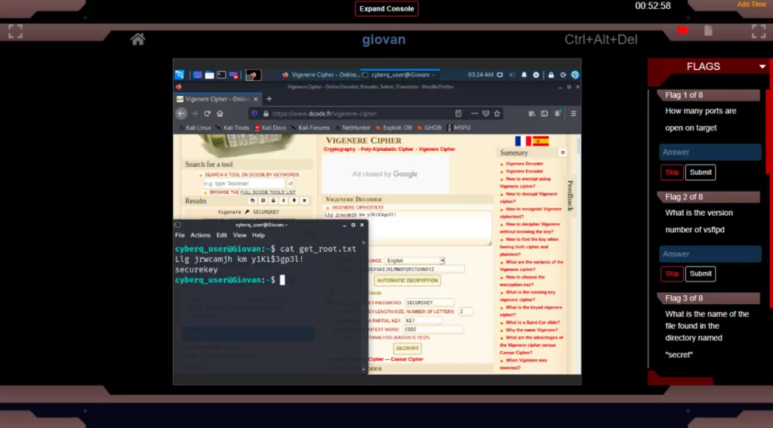The image size is (773, 428).
Task: Click the SECUREKEY key/password field
Action: 430,303
